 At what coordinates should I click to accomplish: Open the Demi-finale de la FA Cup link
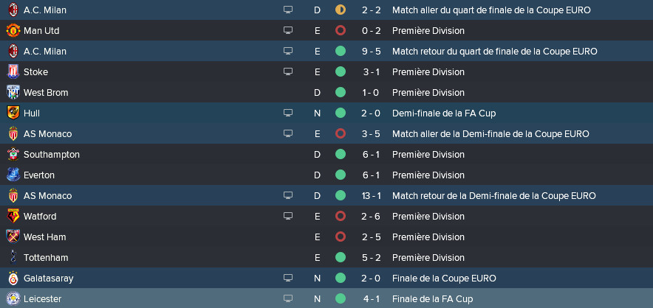point(444,113)
